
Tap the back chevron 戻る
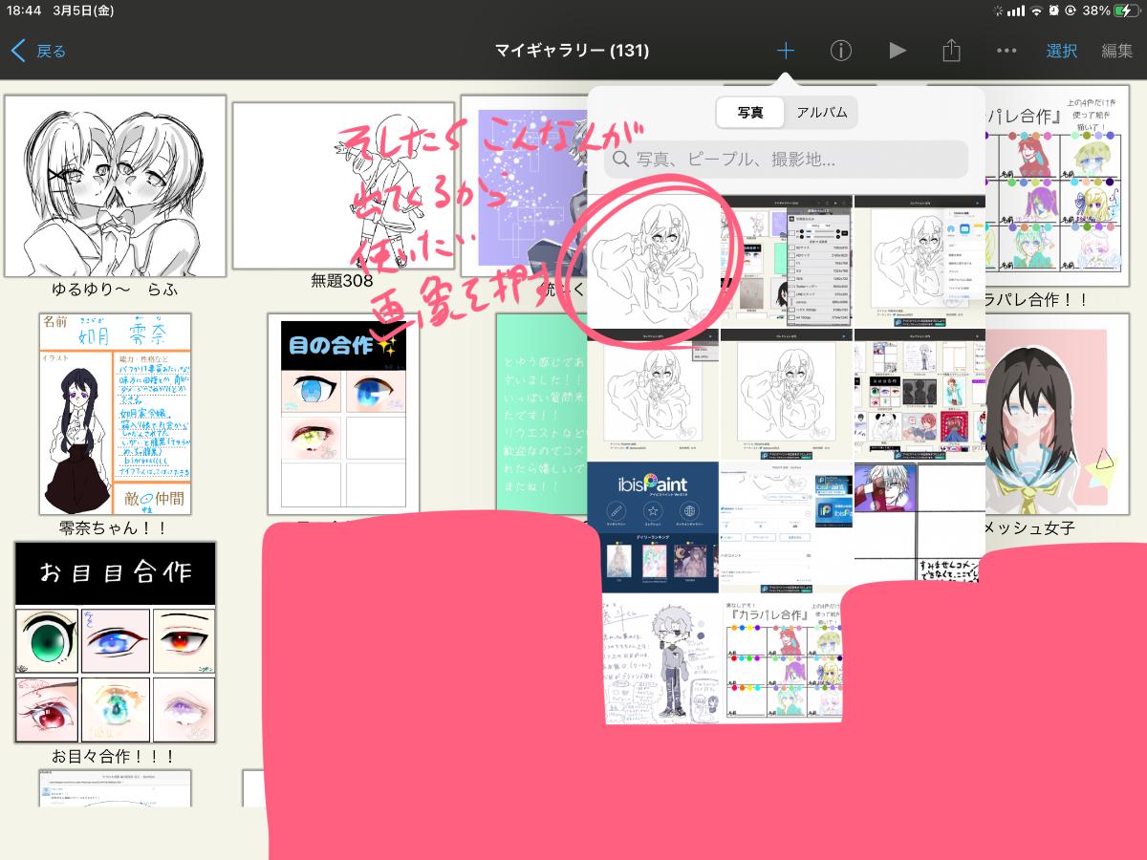(x=39, y=51)
